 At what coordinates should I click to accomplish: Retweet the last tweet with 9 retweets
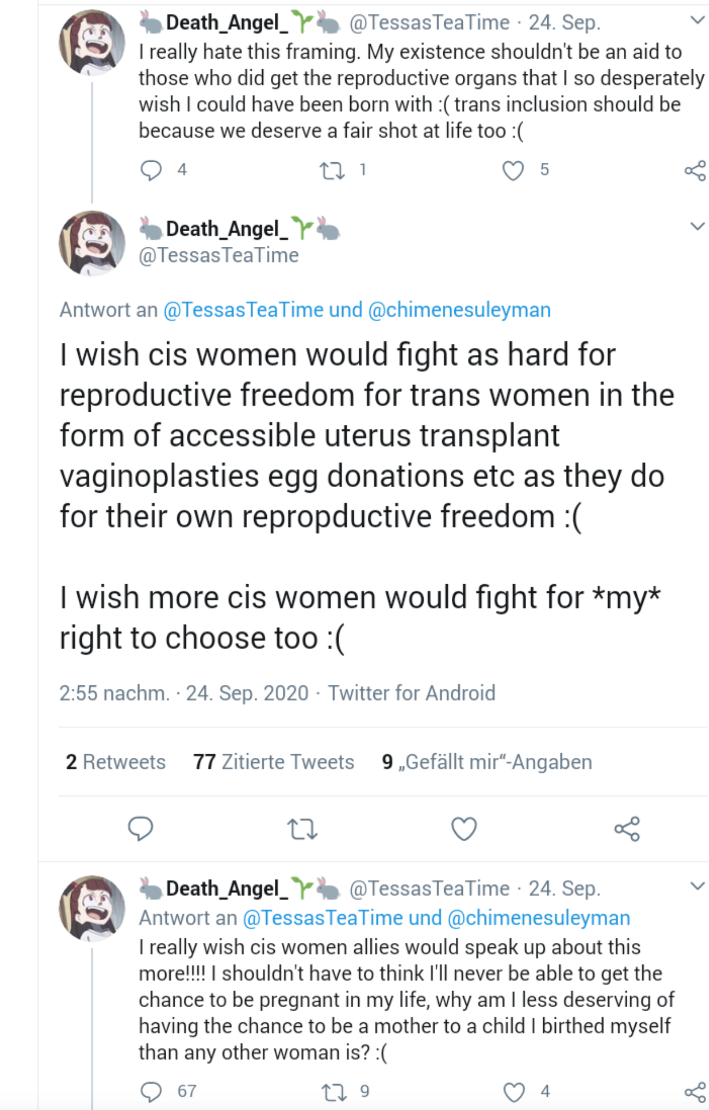[x=333, y=1092]
